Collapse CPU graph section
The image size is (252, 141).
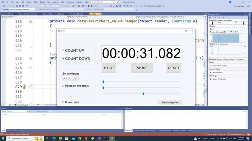209,44
